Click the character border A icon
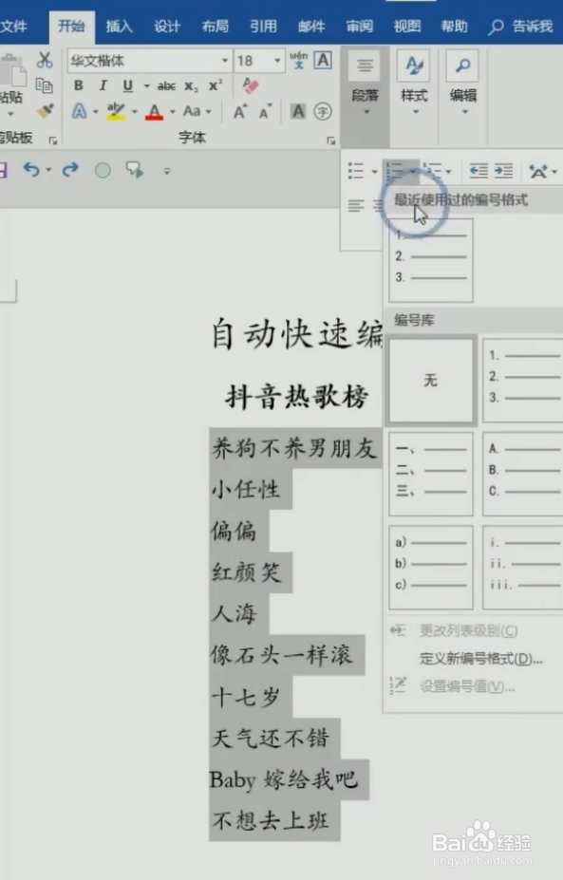This screenshot has height=880, width=563. pos(323,60)
